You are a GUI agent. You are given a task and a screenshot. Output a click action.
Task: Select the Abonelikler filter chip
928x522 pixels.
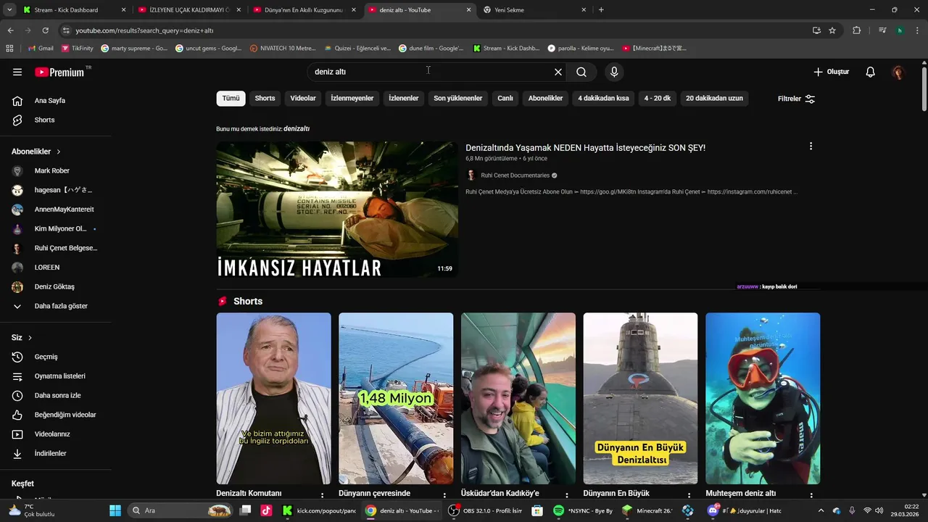pyautogui.click(x=545, y=99)
